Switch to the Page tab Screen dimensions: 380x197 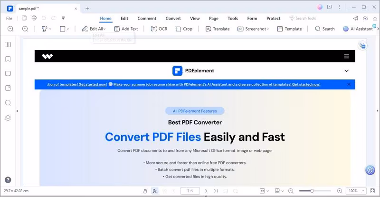[213, 18]
